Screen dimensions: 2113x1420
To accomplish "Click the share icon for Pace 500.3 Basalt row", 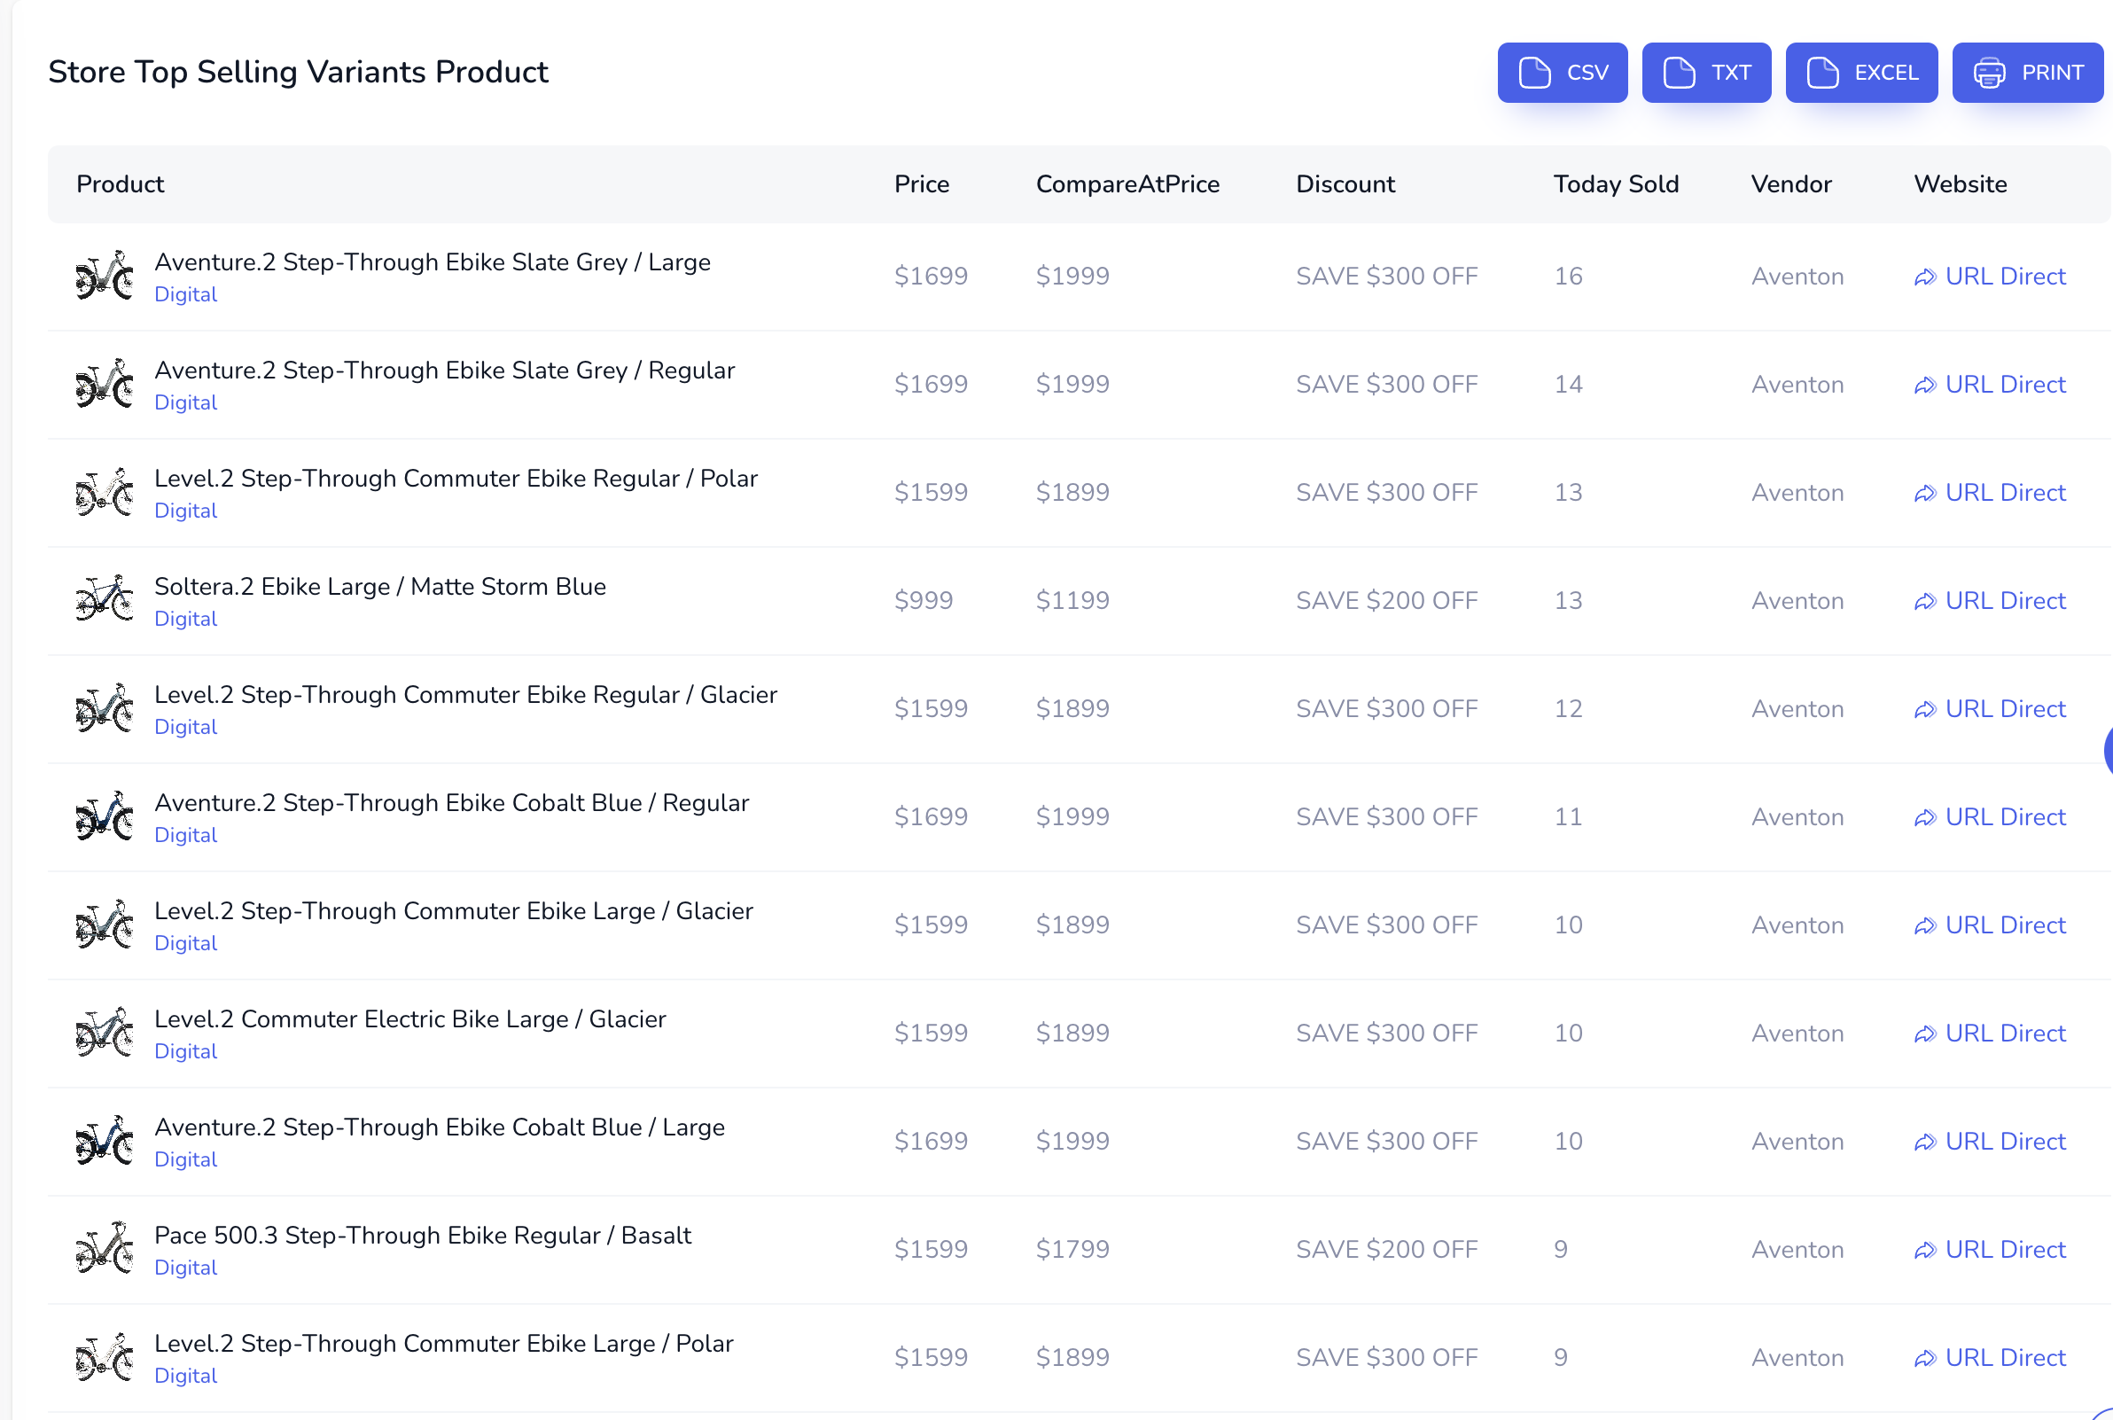I will 1926,1250.
